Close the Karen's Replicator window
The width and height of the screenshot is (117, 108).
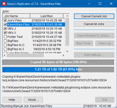coord(111,4)
